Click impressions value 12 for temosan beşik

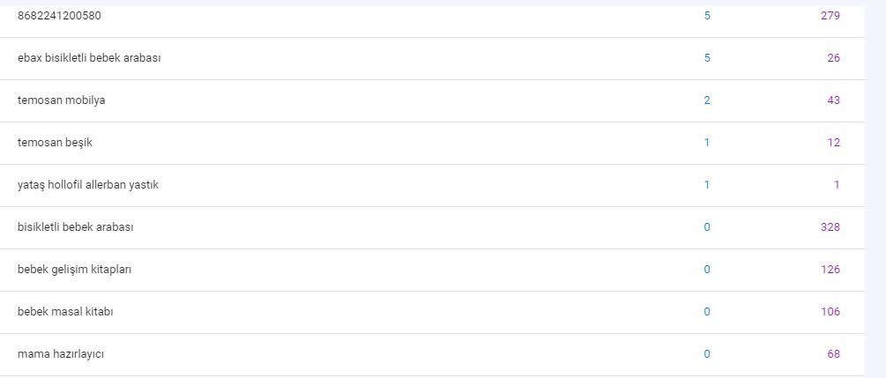[834, 143]
